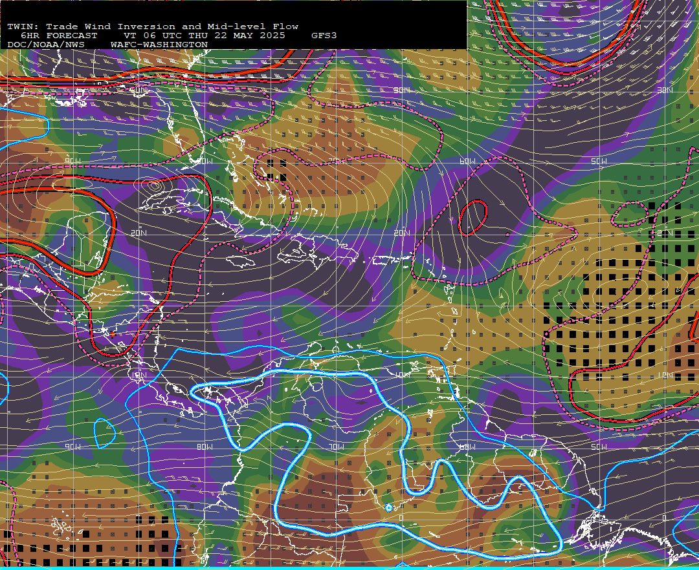Click the 'WAFC-WASHINGTON' header text
Viewport: 699px width, 570px height.
pos(159,45)
